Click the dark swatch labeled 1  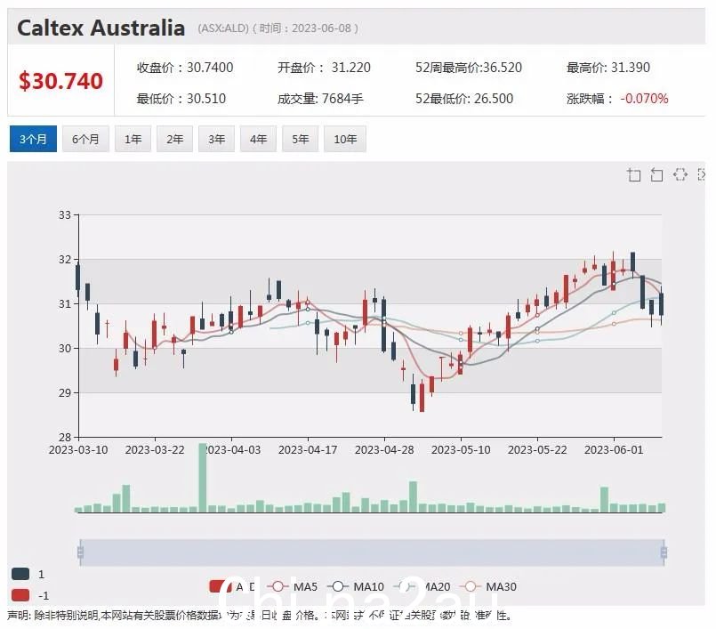coord(20,574)
